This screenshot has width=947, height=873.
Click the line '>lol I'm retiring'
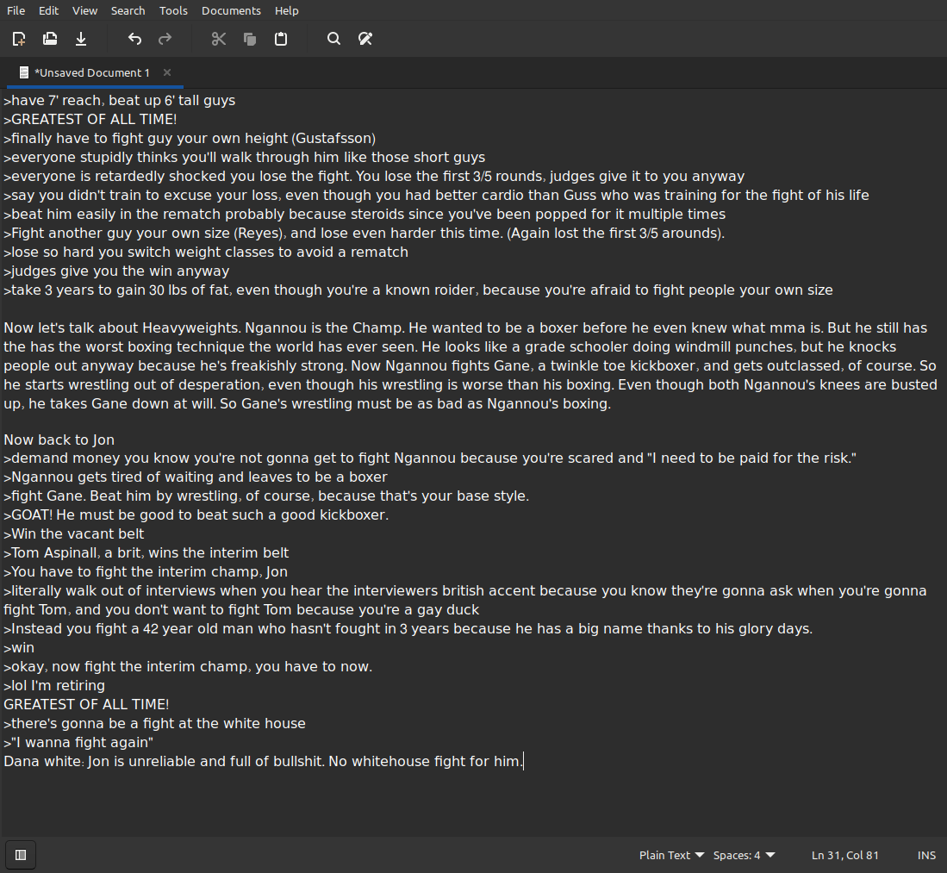click(54, 686)
